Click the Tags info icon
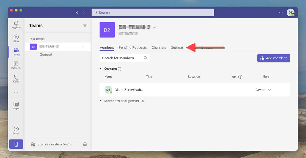 (x=241, y=77)
